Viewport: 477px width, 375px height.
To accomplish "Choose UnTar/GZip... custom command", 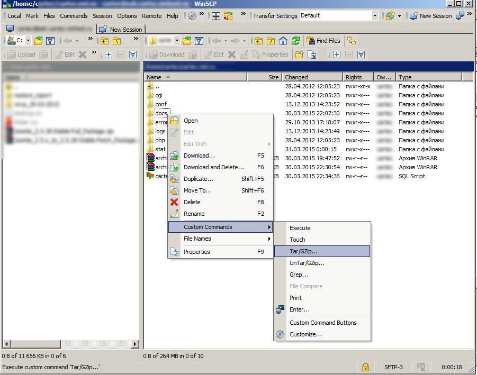I will 322,263.
